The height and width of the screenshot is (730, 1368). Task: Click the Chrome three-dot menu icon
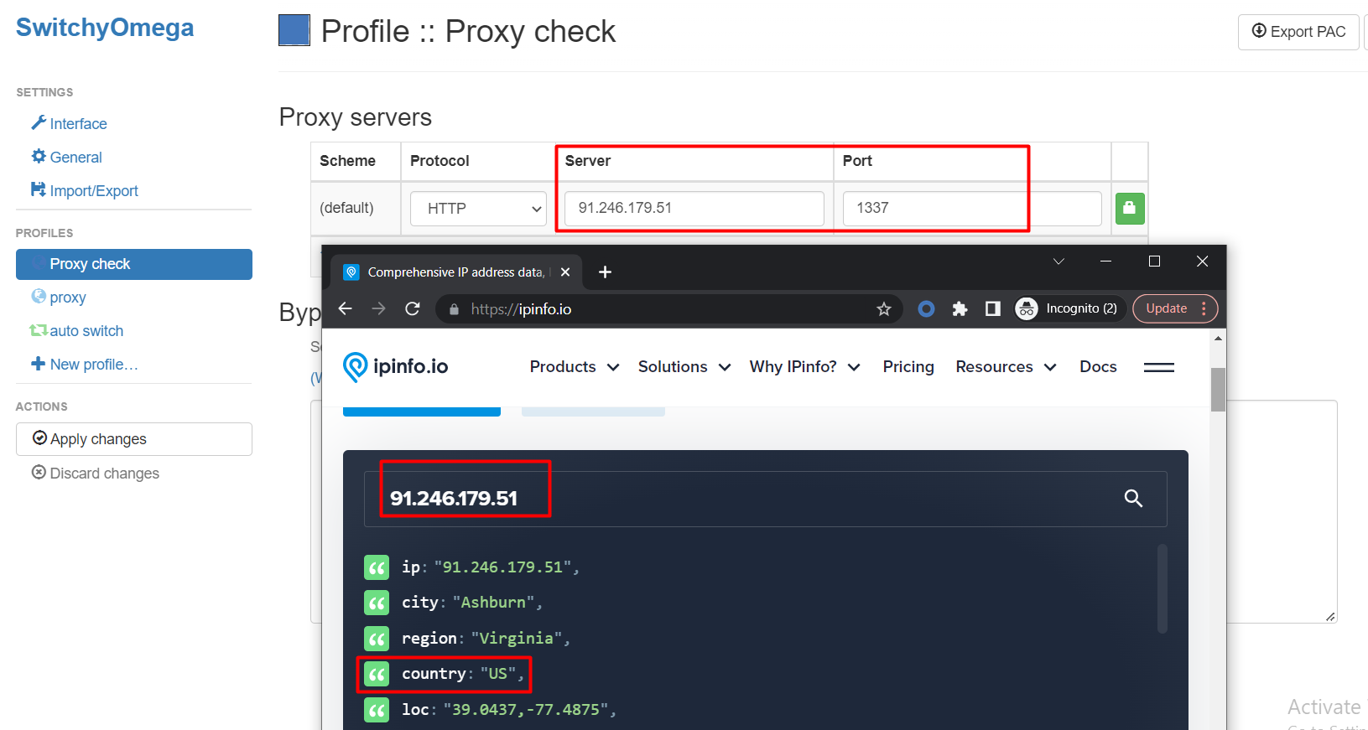tap(1204, 308)
